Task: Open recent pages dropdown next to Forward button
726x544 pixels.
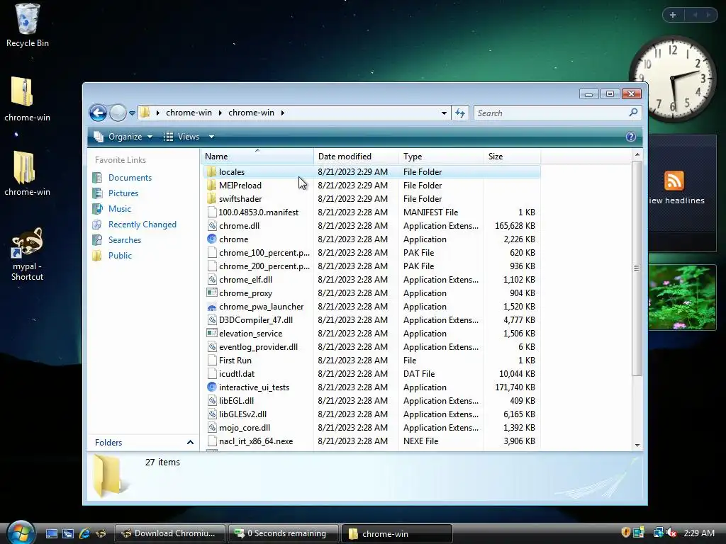Action: tap(132, 113)
